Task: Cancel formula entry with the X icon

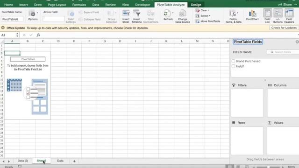Action: 24,35
